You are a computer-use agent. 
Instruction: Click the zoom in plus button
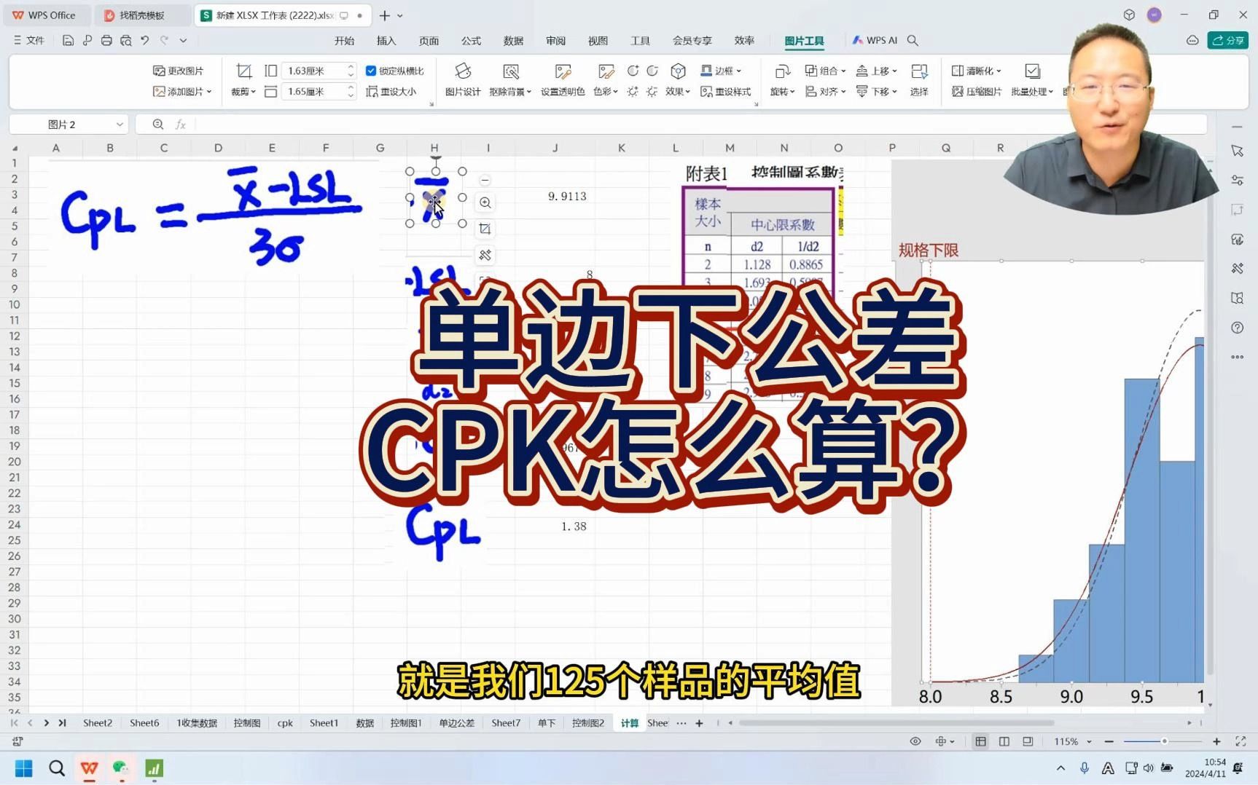click(x=1216, y=741)
